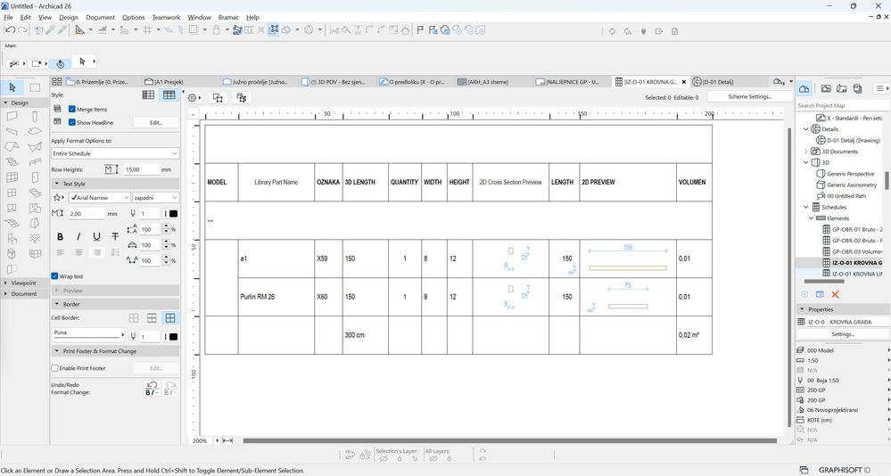The height and width of the screenshot is (476, 891).
Task: Switch to the A1 Presjek tab
Action: [169, 82]
